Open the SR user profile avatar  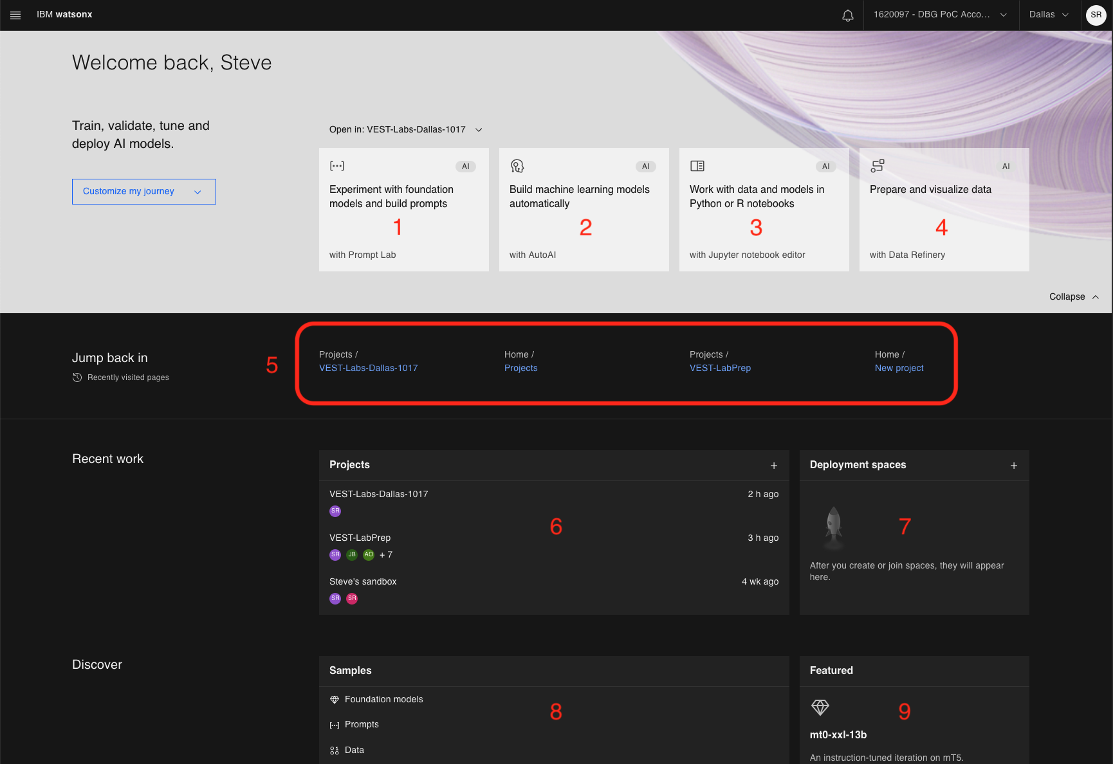coord(1096,15)
